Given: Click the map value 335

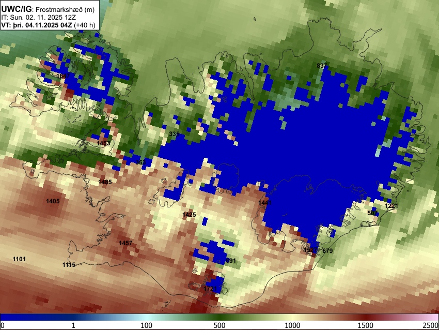Looking at the screenshot, I should [174, 134].
